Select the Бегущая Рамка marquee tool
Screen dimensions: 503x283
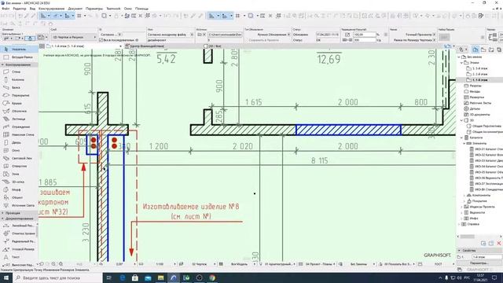click(x=19, y=57)
